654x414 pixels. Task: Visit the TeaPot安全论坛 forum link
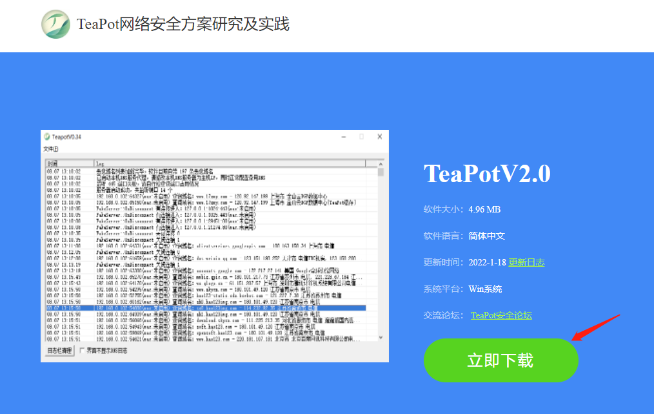click(x=501, y=315)
